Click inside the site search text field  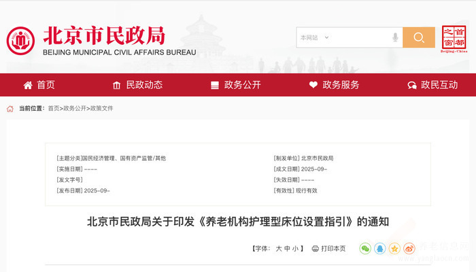[357, 37]
